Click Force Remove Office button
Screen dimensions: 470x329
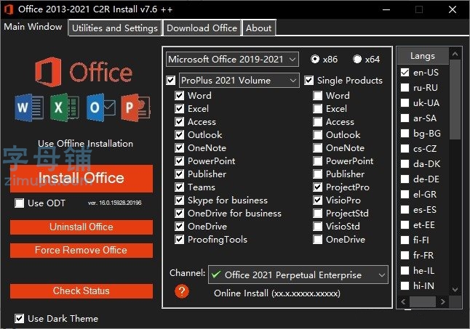click(81, 251)
